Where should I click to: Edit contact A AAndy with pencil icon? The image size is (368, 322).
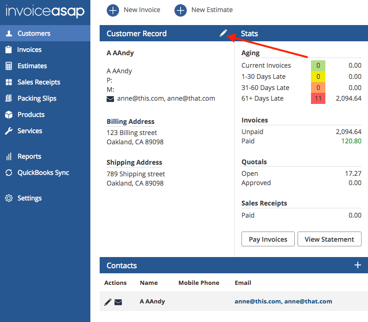coord(108,302)
